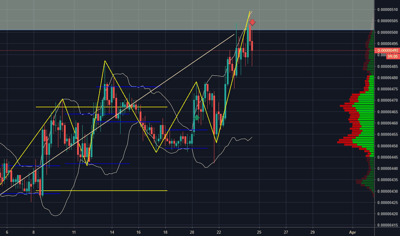400x236 pixels.
Task: Click the green up arrow buy marker
Action: click(x=197, y=118)
